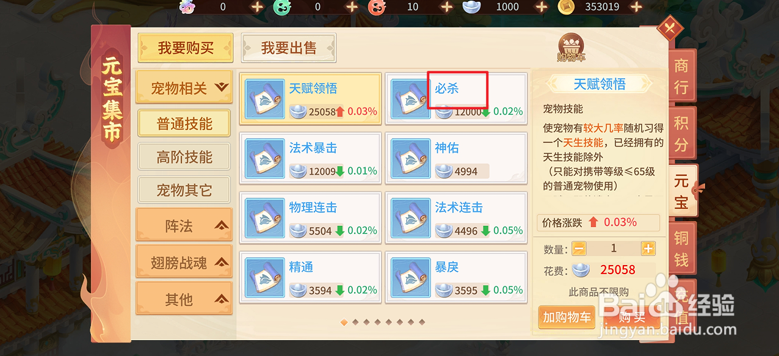The height and width of the screenshot is (356, 779).
Task: Select 宠物其它 subcategory
Action: 184,190
